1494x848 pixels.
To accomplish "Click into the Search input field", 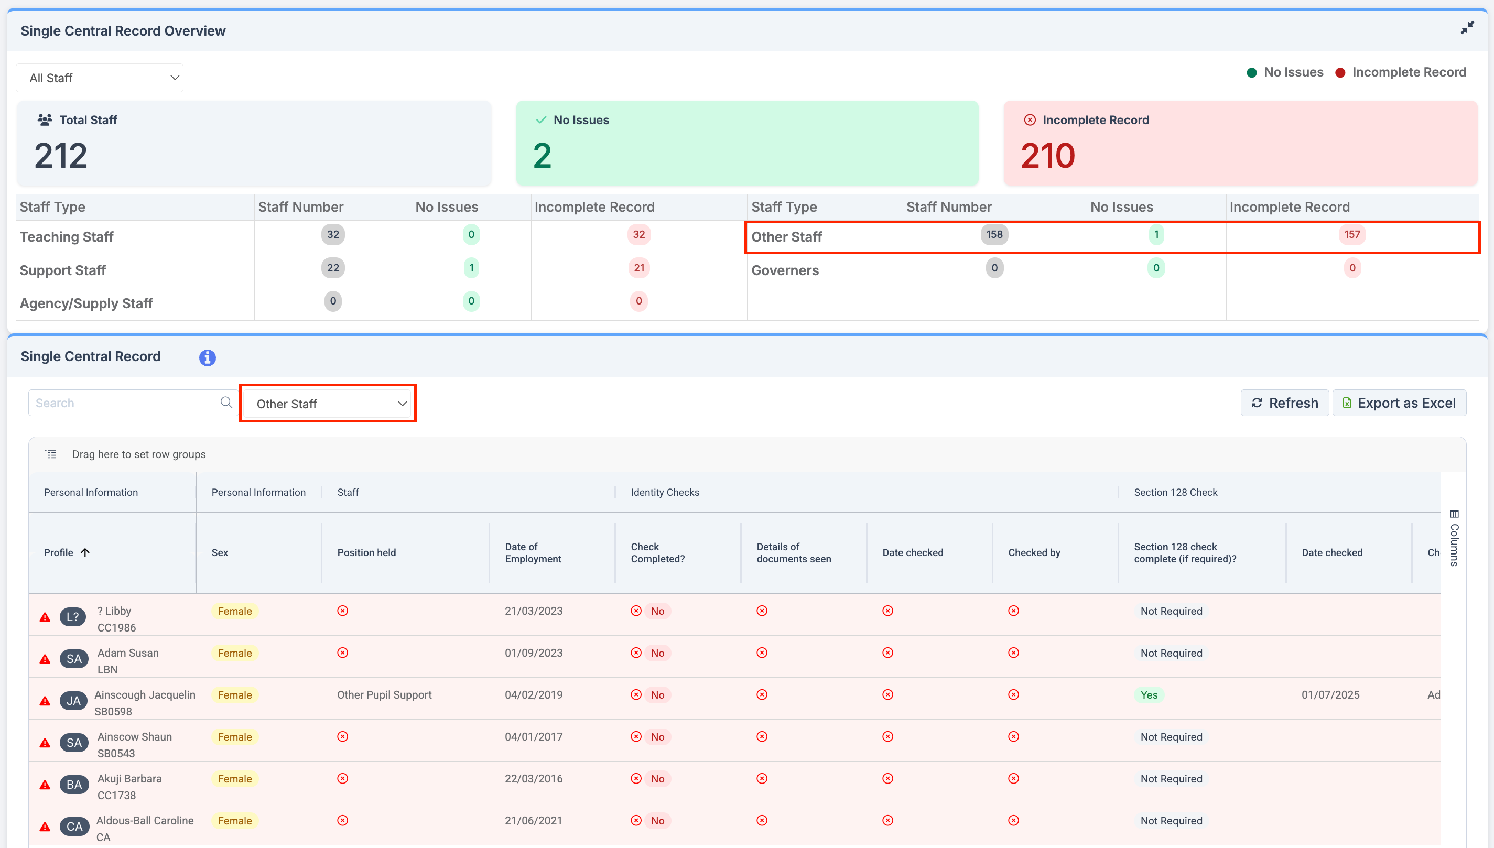I will 125,403.
